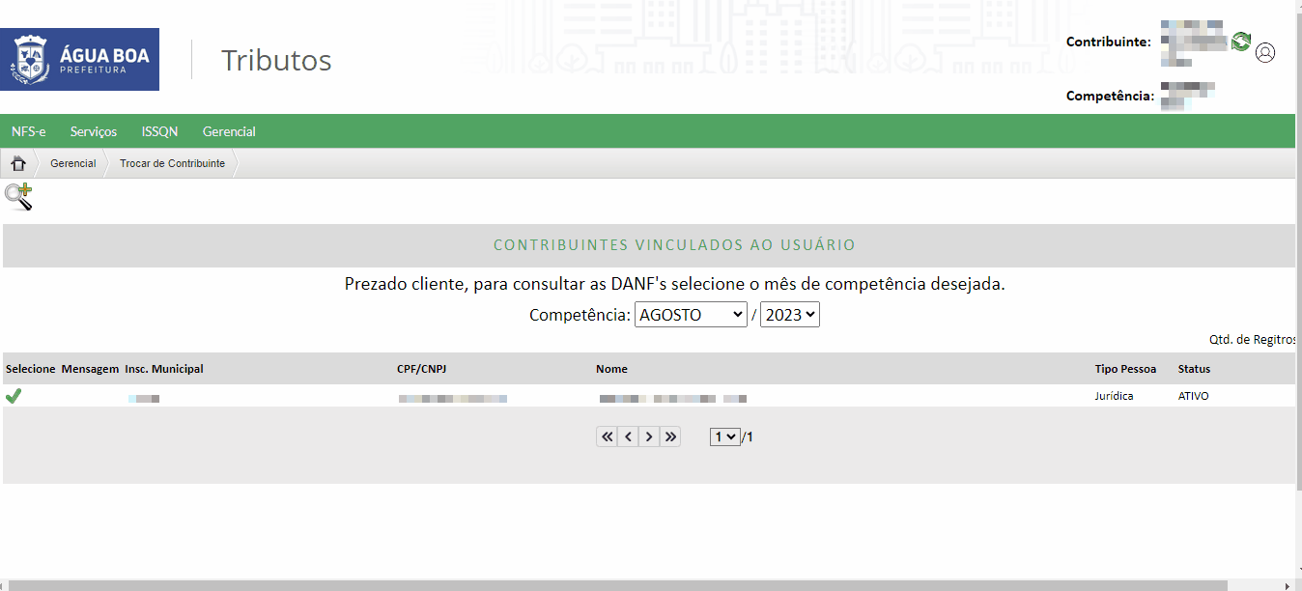This screenshot has width=1302, height=591.
Task: Click the Insc. Municipal column header
Action: pyautogui.click(x=164, y=369)
